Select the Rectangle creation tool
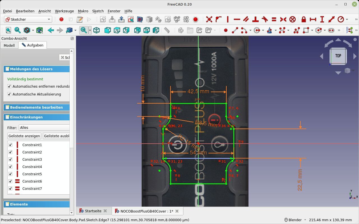The width and height of the screenshot is (359, 224). [x=306, y=30]
